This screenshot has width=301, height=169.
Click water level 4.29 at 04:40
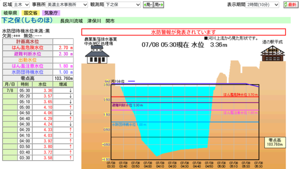[x=48, y=119]
